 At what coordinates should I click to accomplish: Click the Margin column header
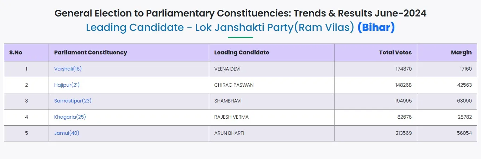461,52
